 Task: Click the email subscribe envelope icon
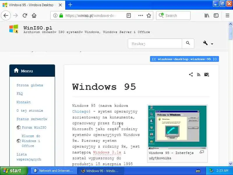click(206, 75)
